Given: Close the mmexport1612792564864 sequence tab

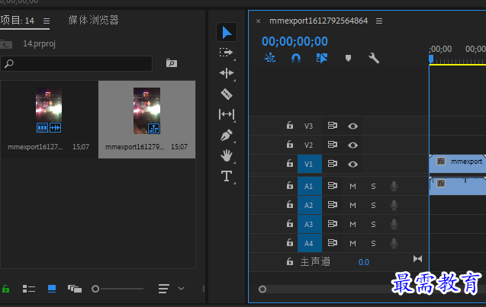Looking at the screenshot, I should (x=258, y=21).
